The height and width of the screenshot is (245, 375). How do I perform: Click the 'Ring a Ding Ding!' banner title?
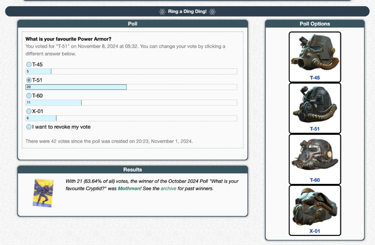(x=187, y=12)
